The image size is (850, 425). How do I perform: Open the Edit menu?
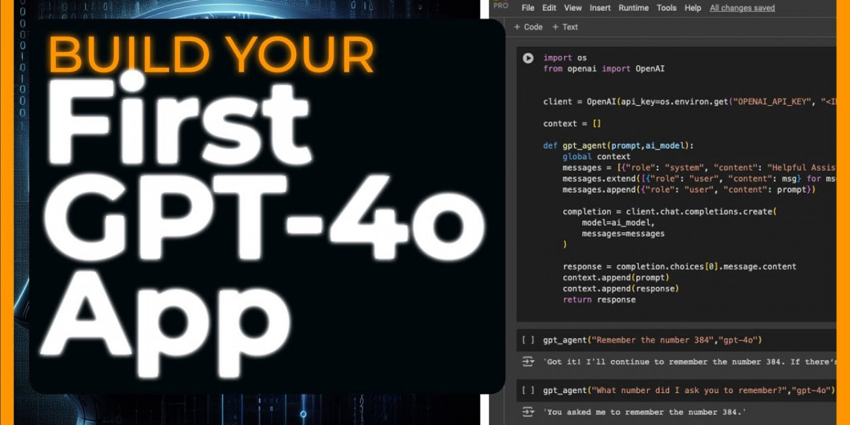click(x=549, y=8)
